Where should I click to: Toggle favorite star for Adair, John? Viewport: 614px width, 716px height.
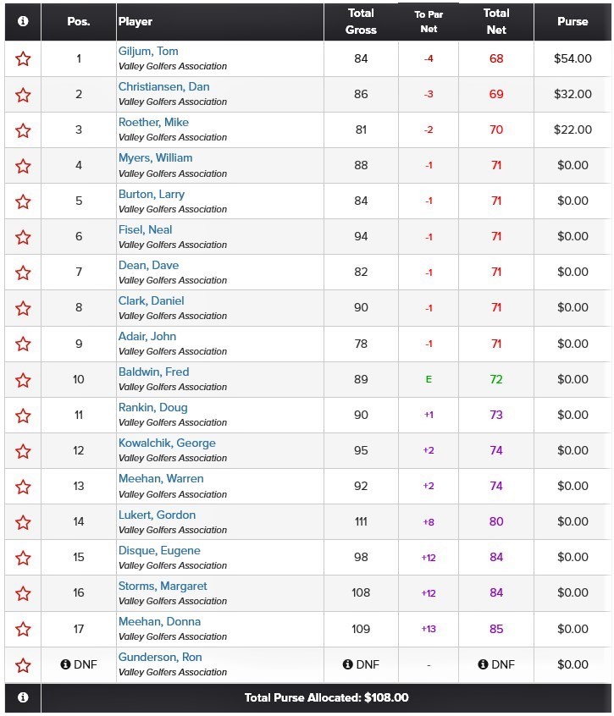click(23, 344)
